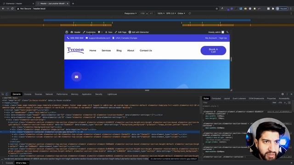Viewport: 294px width, 165px height.
Task: Open DevTools more options kebab menu
Action: click(x=287, y=94)
